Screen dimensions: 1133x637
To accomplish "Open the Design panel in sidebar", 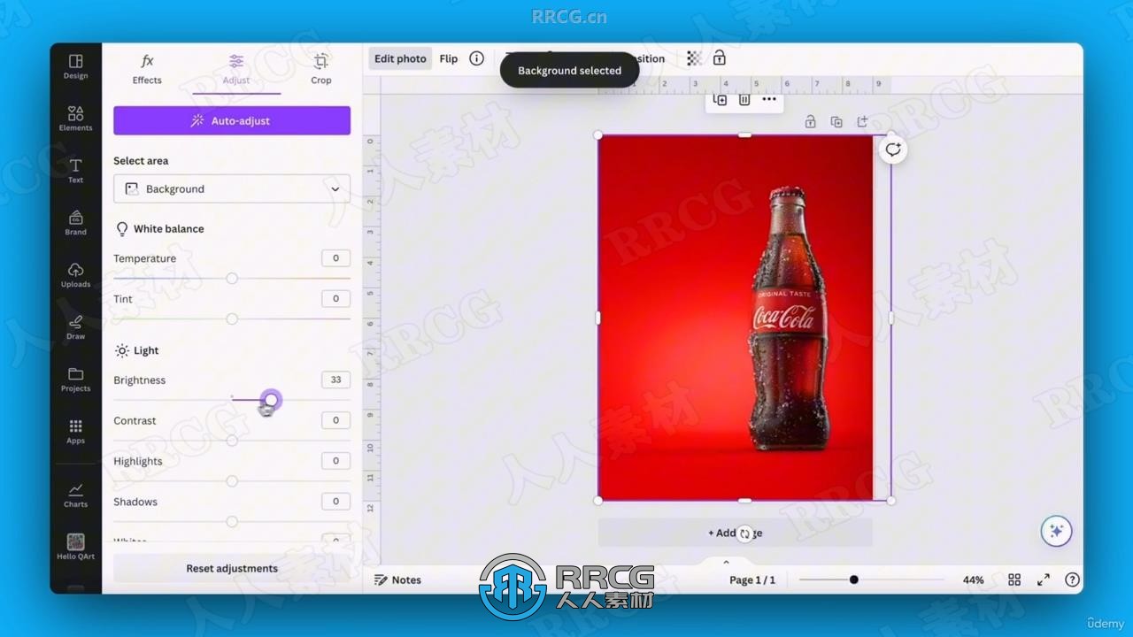I will pyautogui.click(x=75, y=66).
